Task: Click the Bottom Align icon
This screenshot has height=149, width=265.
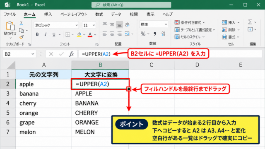Action: pos(119,25)
